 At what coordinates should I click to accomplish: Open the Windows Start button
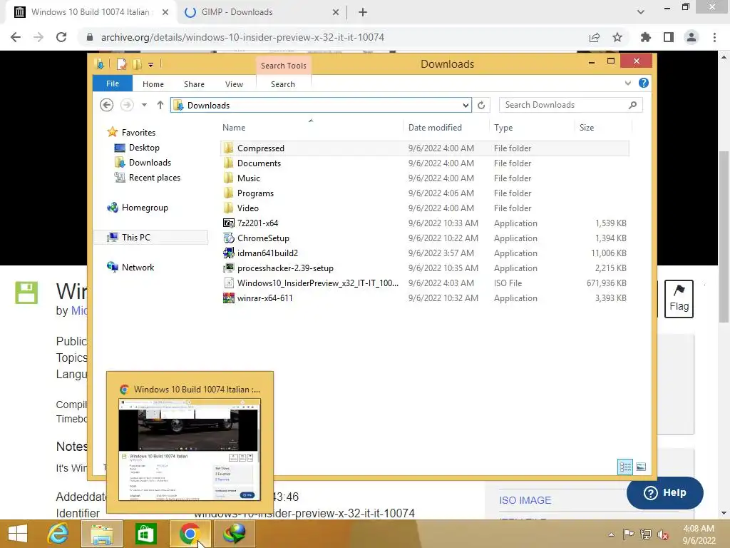coord(18,534)
